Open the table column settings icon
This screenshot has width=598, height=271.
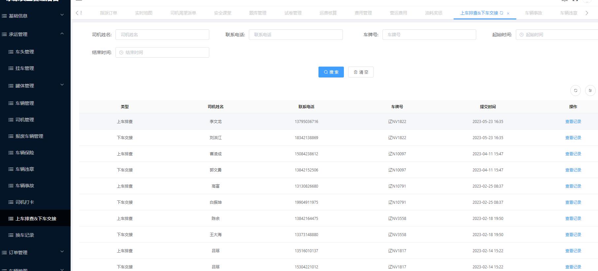(x=590, y=90)
